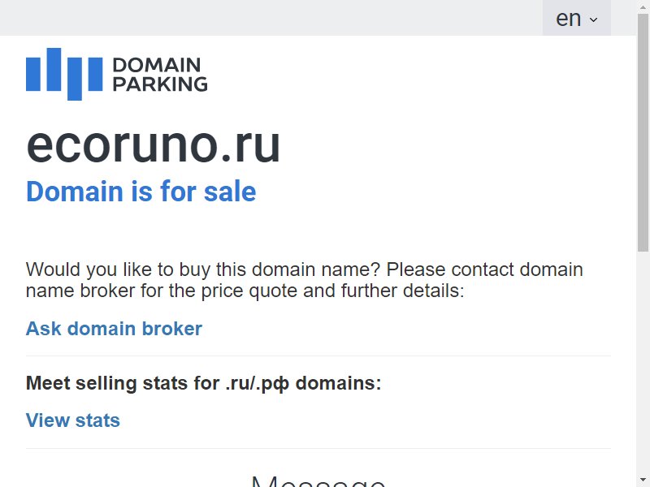Click the scrollbar track below the thumb
The image size is (650, 487).
click(x=643, y=362)
